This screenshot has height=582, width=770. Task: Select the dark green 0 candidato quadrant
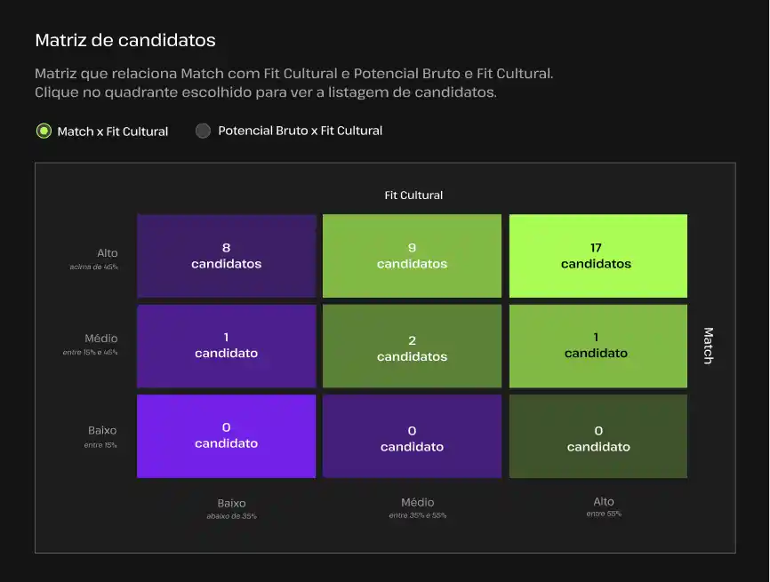(x=598, y=438)
